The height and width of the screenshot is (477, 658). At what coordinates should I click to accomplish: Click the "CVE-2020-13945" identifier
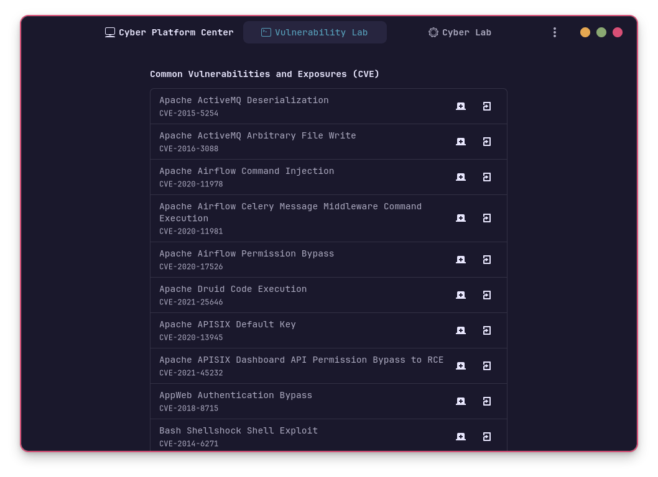[x=191, y=337]
